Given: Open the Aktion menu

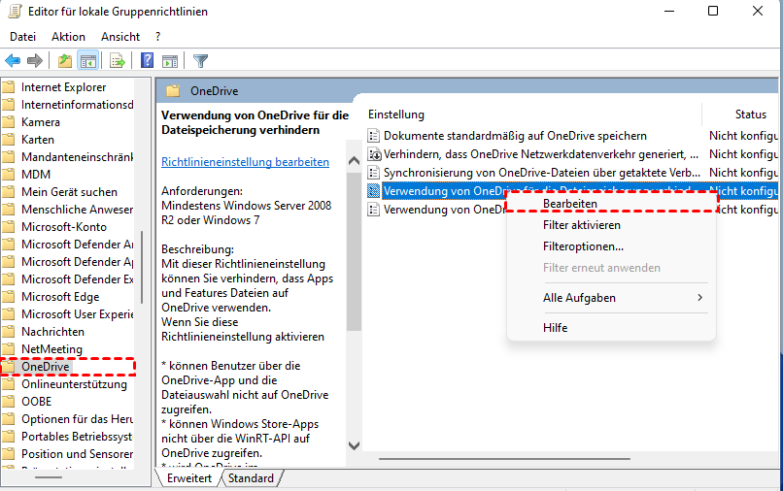Looking at the screenshot, I should click(x=68, y=37).
